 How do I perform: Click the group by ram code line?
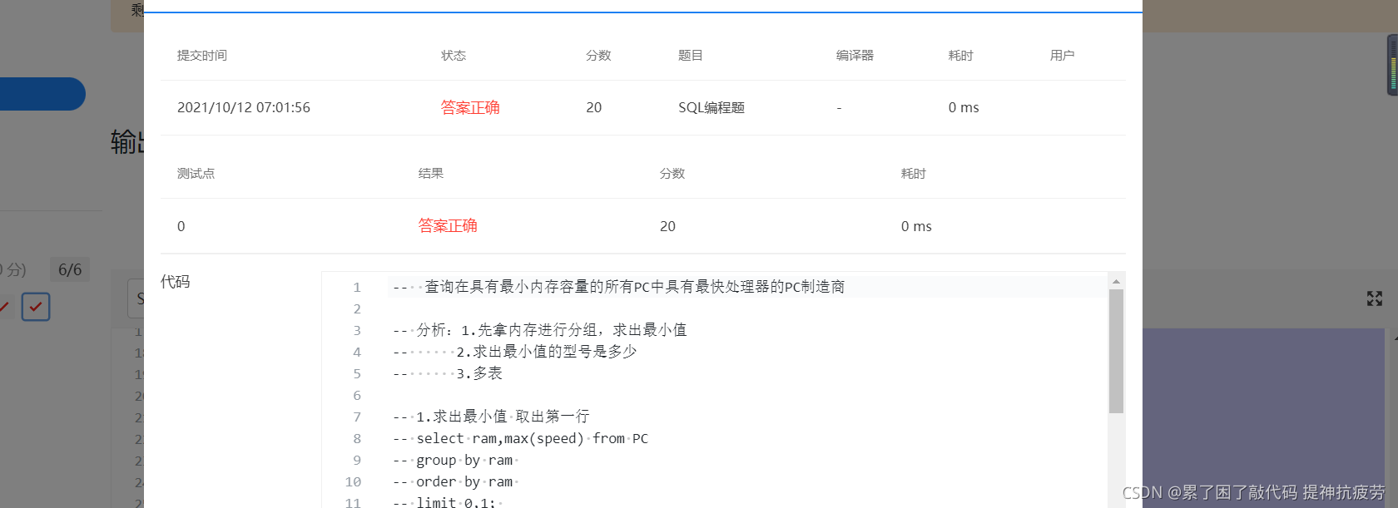coord(456,460)
